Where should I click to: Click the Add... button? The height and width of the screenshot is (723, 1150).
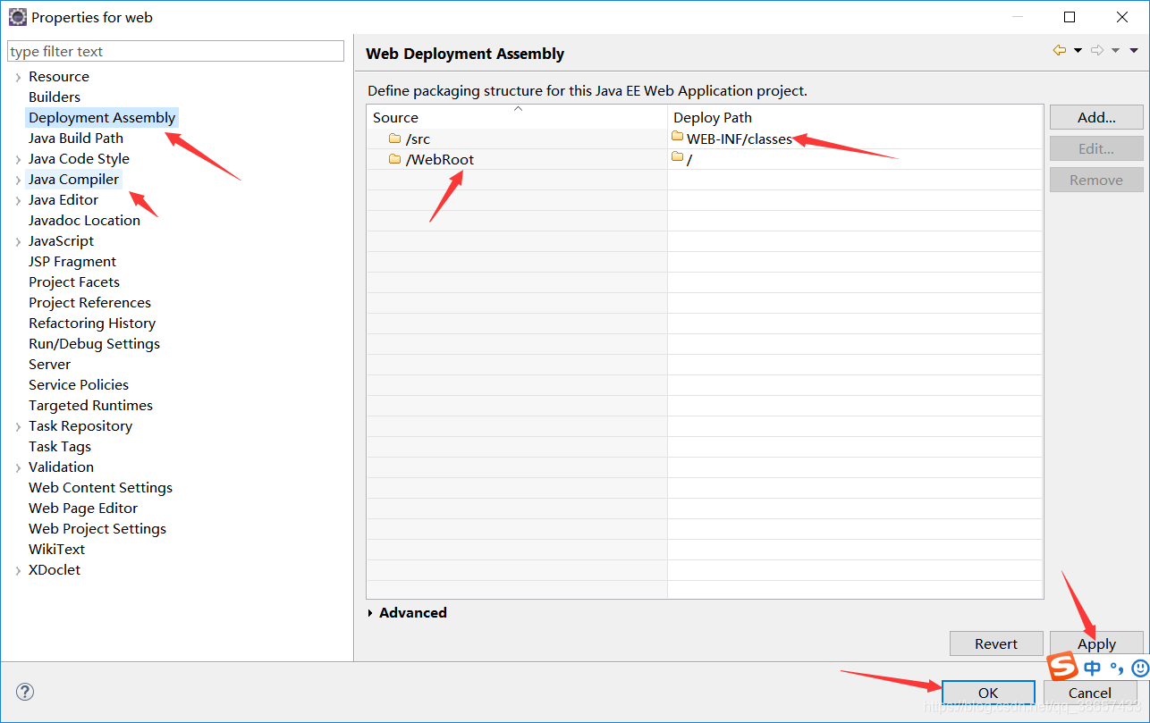click(x=1096, y=117)
